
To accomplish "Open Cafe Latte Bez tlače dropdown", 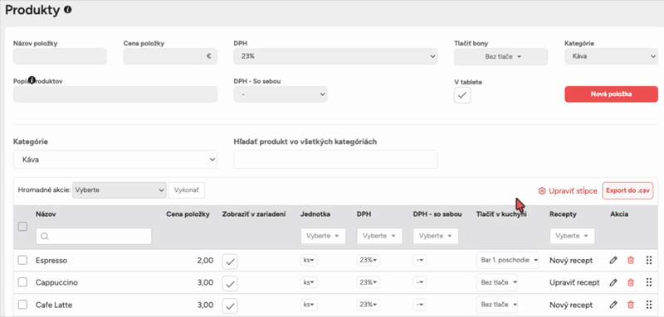I will point(497,305).
